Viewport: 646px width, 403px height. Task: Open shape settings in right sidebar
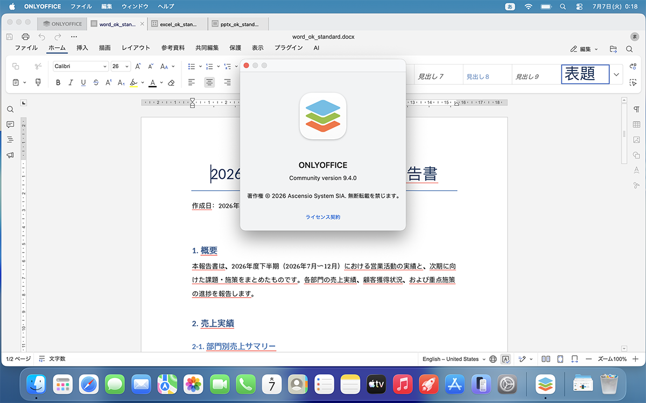tap(636, 155)
